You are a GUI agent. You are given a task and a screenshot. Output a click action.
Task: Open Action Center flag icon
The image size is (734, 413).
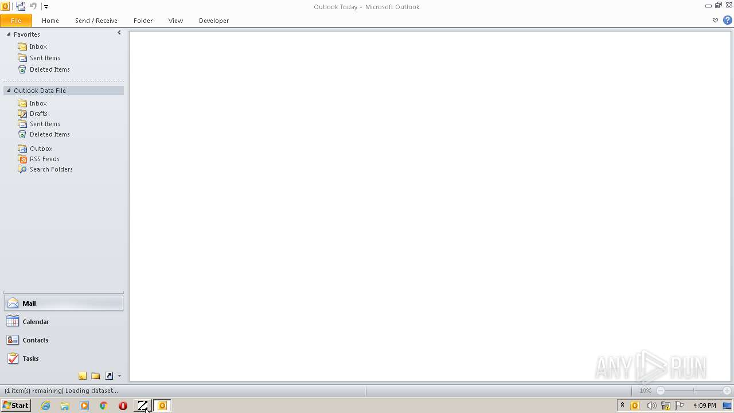(x=680, y=406)
